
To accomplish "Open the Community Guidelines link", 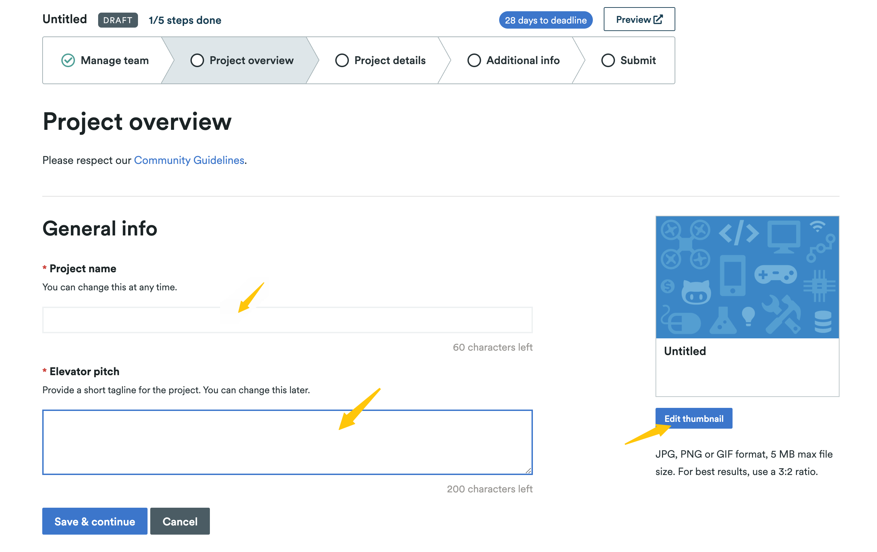I will (x=189, y=160).
